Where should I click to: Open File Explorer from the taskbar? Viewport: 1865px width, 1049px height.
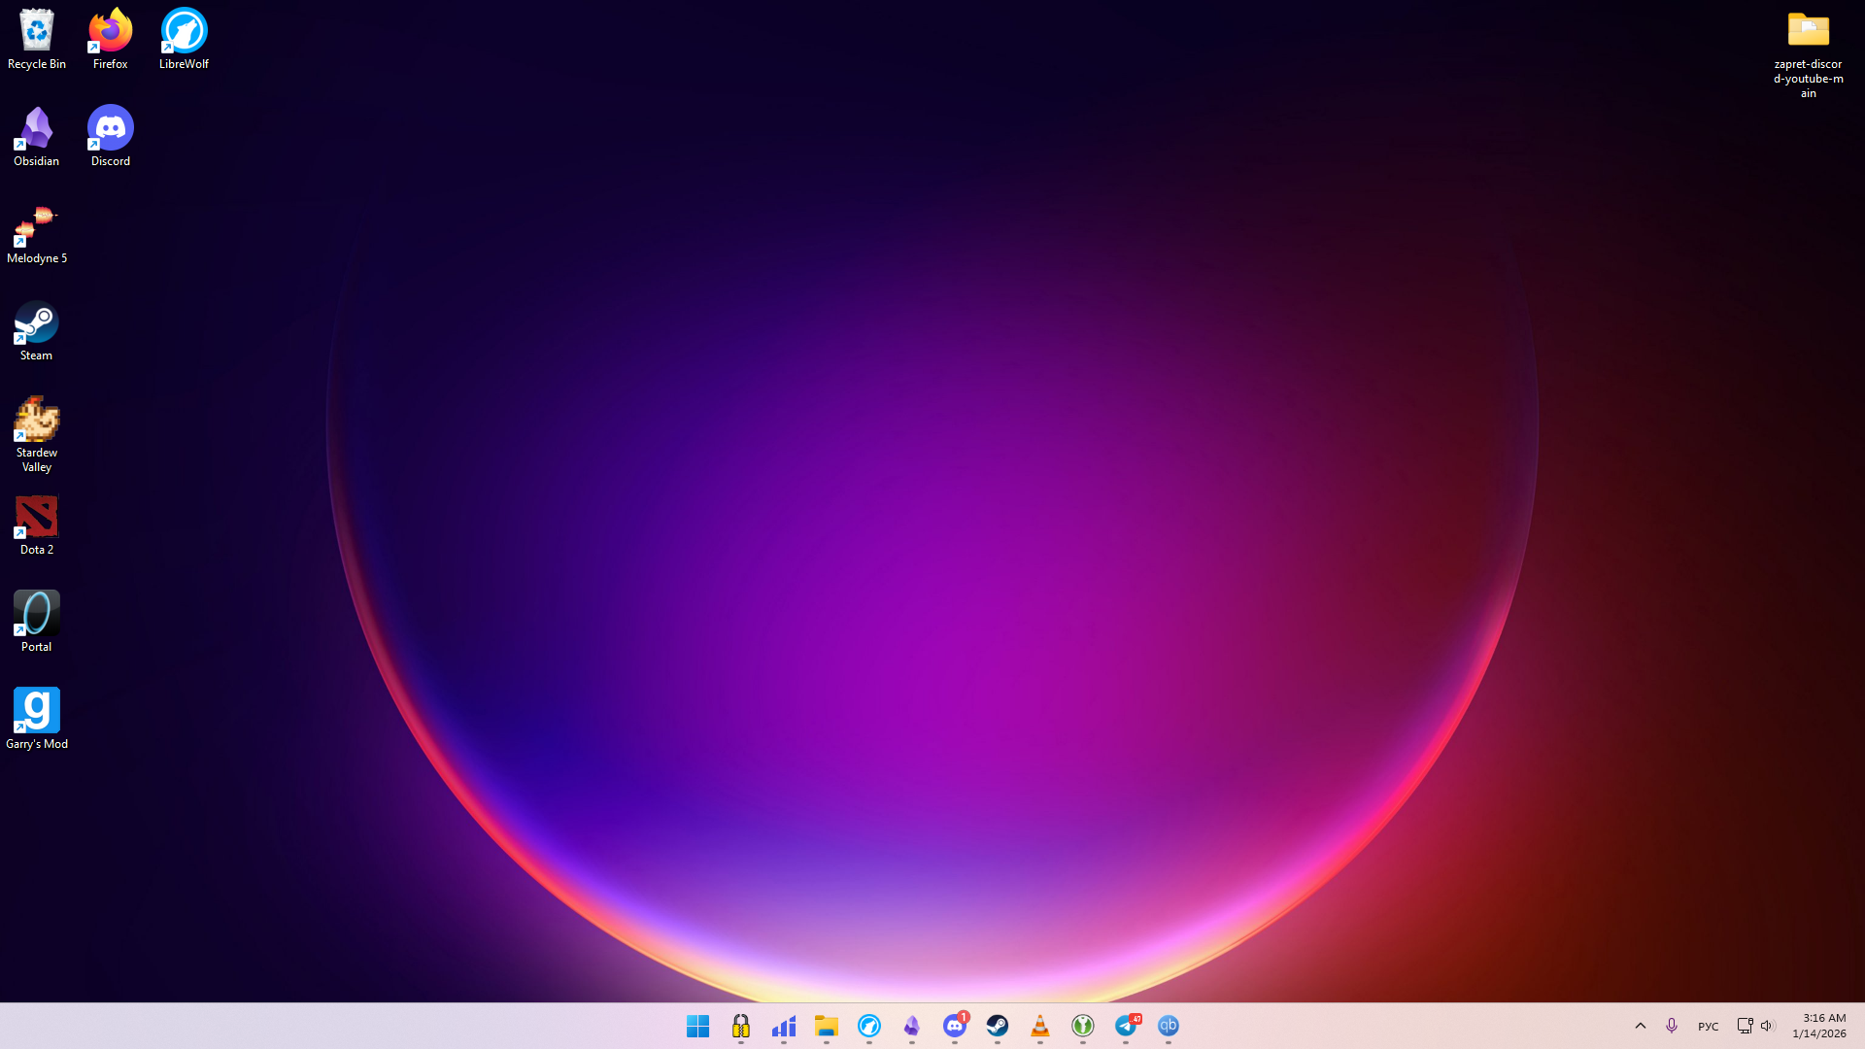point(826,1026)
